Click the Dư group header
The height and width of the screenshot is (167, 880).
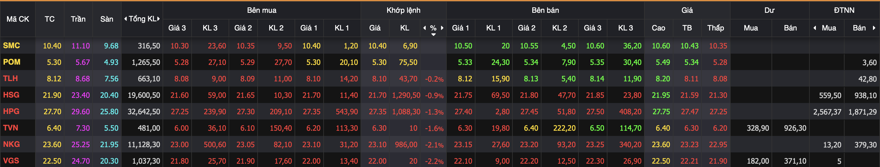(x=769, y=10)
